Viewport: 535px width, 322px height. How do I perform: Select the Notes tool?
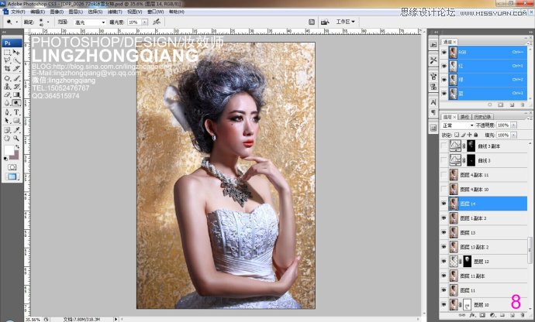(7, 130)
